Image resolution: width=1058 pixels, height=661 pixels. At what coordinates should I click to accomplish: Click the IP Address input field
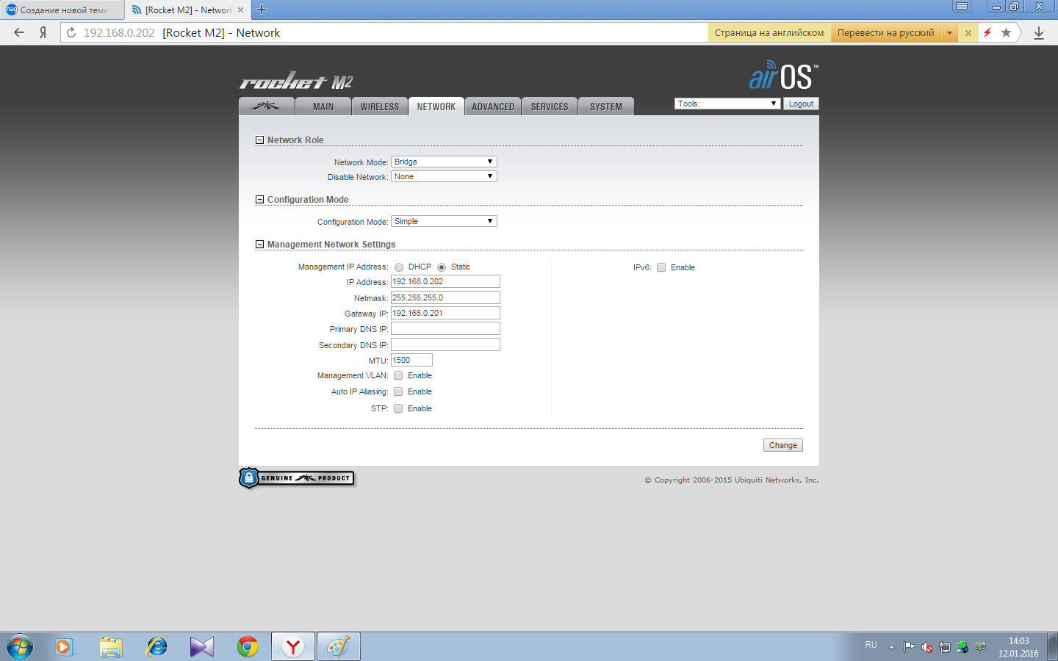445,281
